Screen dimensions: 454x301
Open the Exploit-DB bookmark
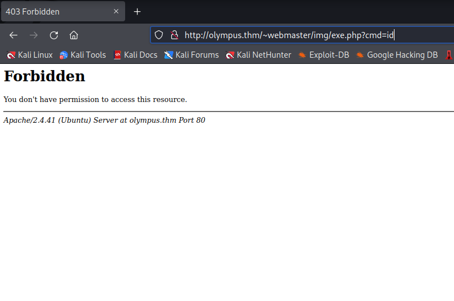323,55
